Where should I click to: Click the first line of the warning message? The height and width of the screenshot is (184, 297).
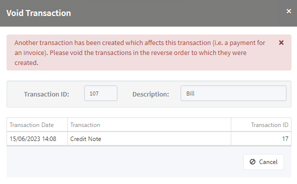click(x=140, y=43)
